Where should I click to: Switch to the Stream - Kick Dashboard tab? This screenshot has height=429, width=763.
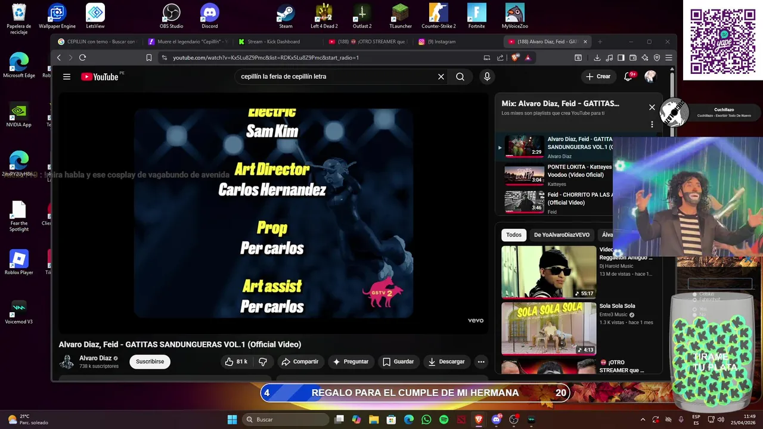tap(277, 42)
